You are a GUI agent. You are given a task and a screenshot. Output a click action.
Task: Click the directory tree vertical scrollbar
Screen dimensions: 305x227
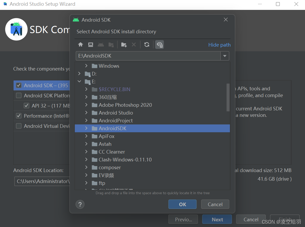click(228, 97)
